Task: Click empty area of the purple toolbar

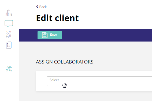Action: point(107,35)
